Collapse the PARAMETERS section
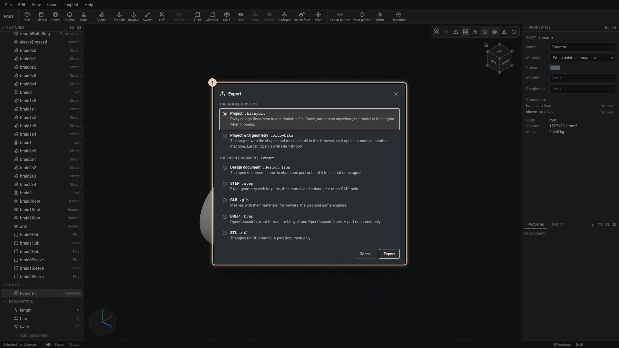 [5, 302]
